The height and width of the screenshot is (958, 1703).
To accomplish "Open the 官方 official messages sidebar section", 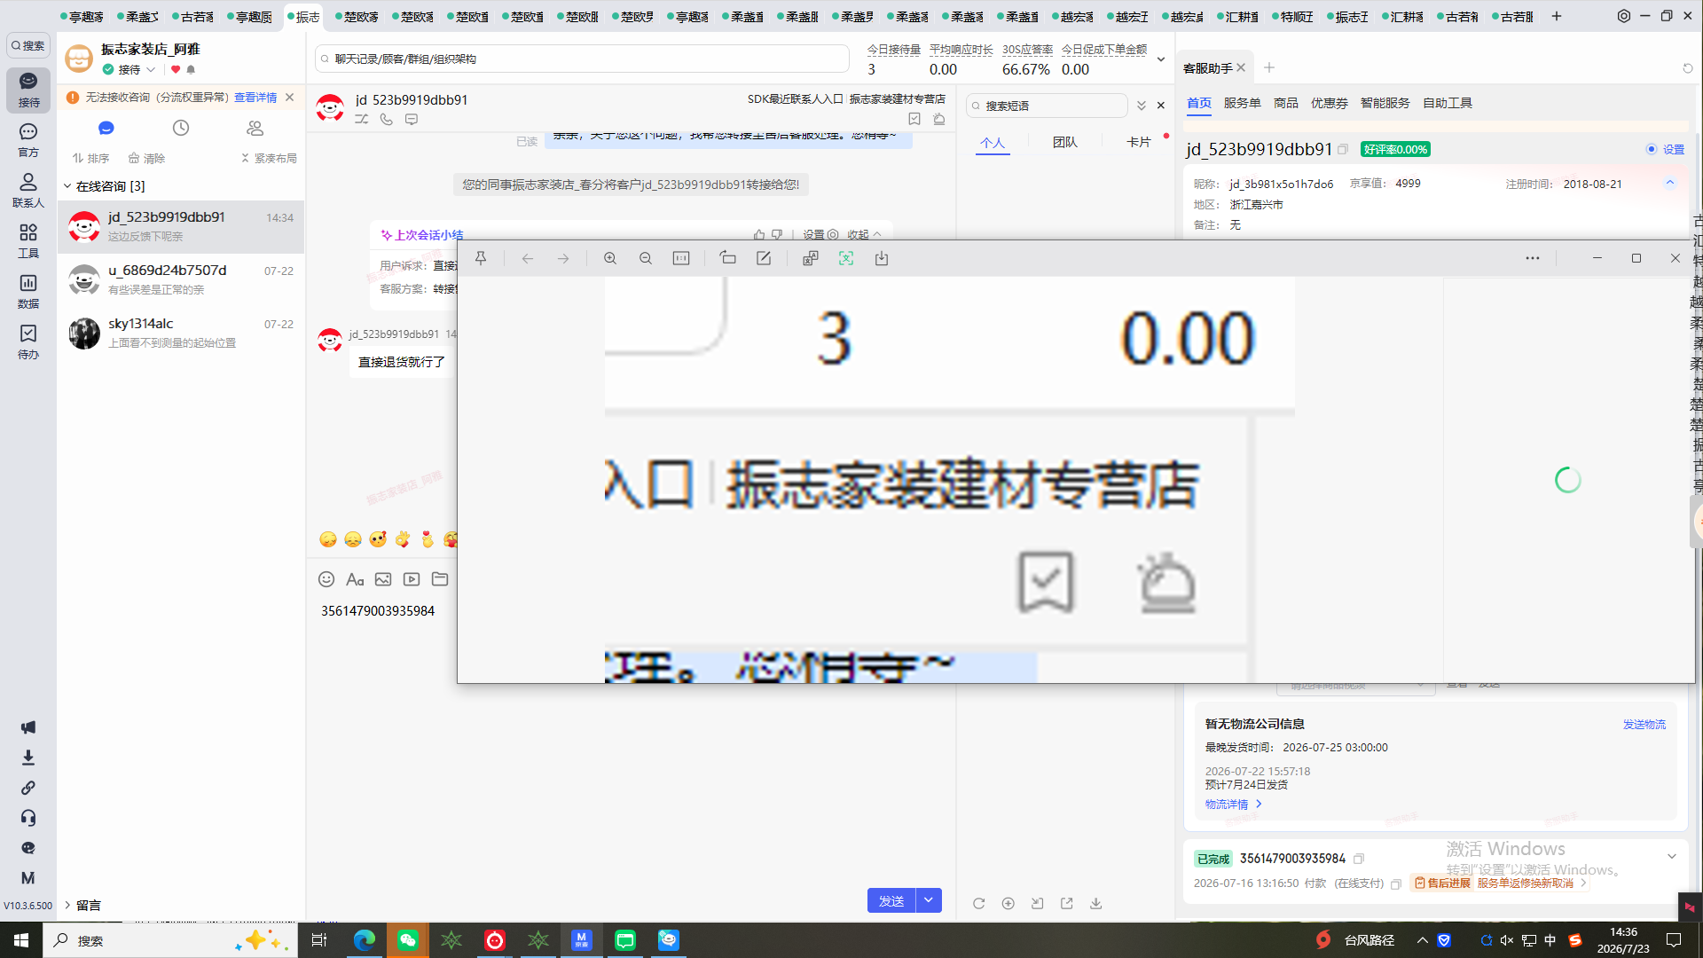I will (x=28, y=140).
